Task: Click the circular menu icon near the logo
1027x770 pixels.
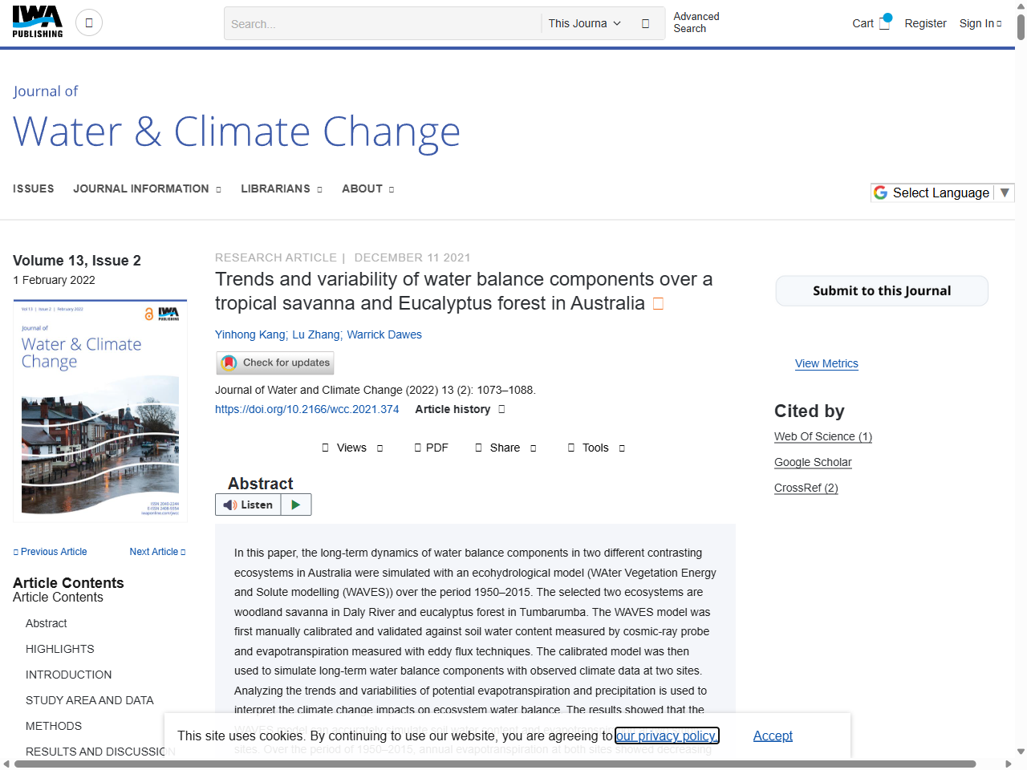Action: 88,22
